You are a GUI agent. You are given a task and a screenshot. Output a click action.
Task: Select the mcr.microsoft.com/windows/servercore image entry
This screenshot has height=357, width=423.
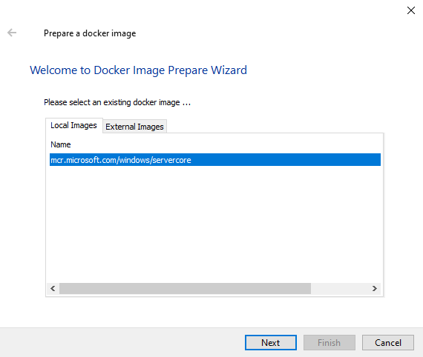click(215, 160)
